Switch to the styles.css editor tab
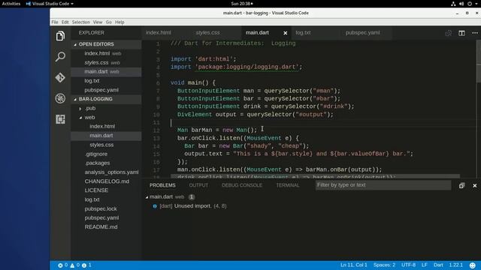The width and height of the screenshot is (481, 270). 208,33
